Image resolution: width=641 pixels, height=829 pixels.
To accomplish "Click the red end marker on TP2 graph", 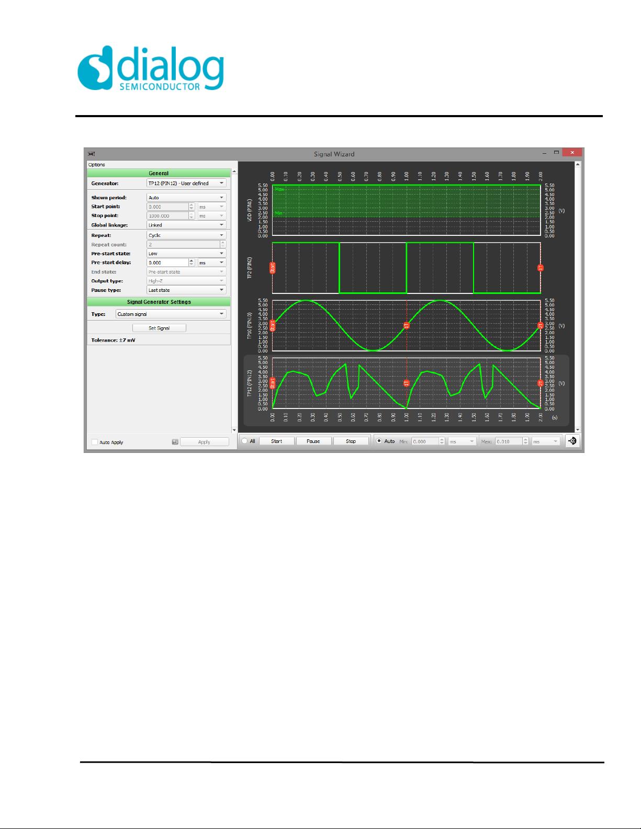I will pos(541,268).
